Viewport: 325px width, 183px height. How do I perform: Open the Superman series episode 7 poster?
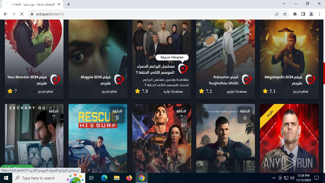pos(162,138)
